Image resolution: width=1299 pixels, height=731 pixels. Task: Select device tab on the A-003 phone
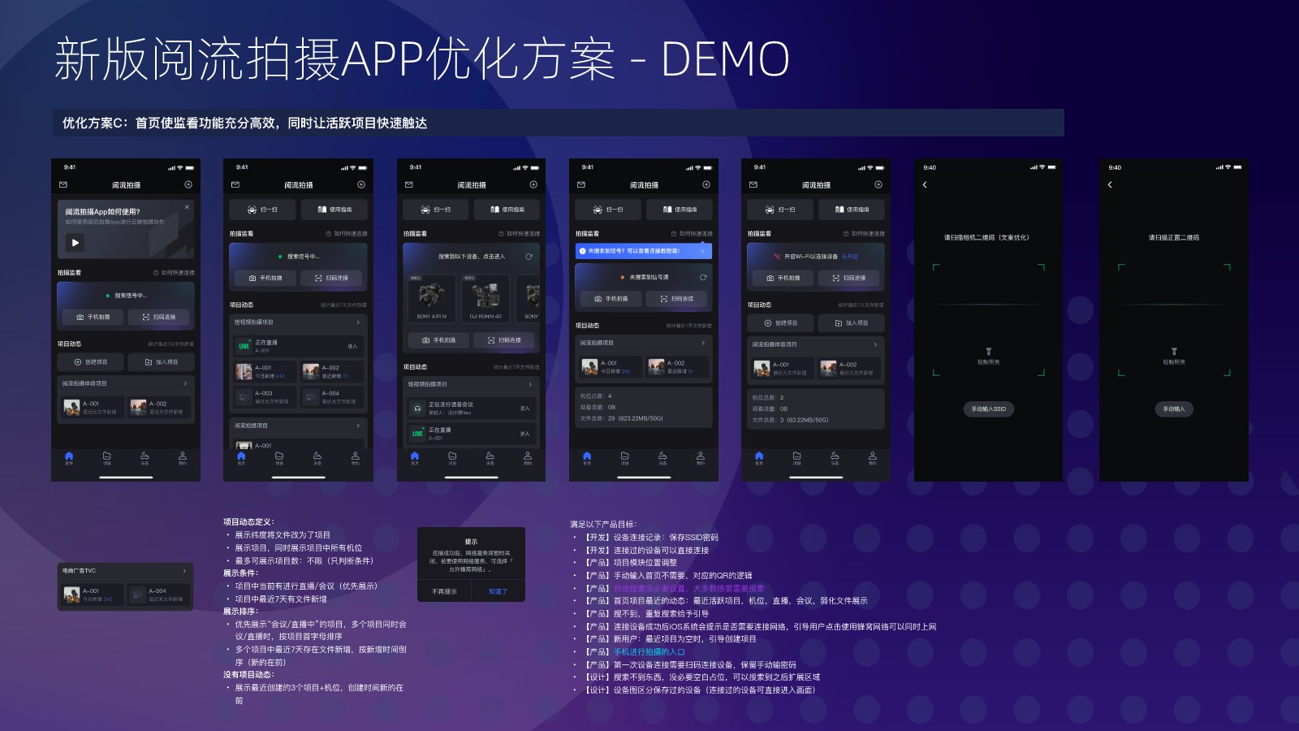pyautogui.click(x=317, y=458)
